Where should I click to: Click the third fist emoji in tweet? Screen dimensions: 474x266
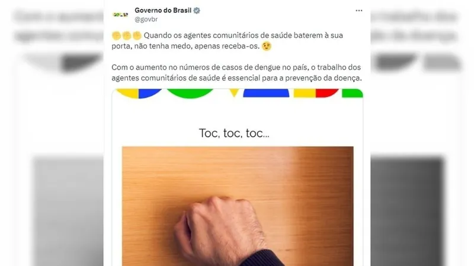(137, 35)
